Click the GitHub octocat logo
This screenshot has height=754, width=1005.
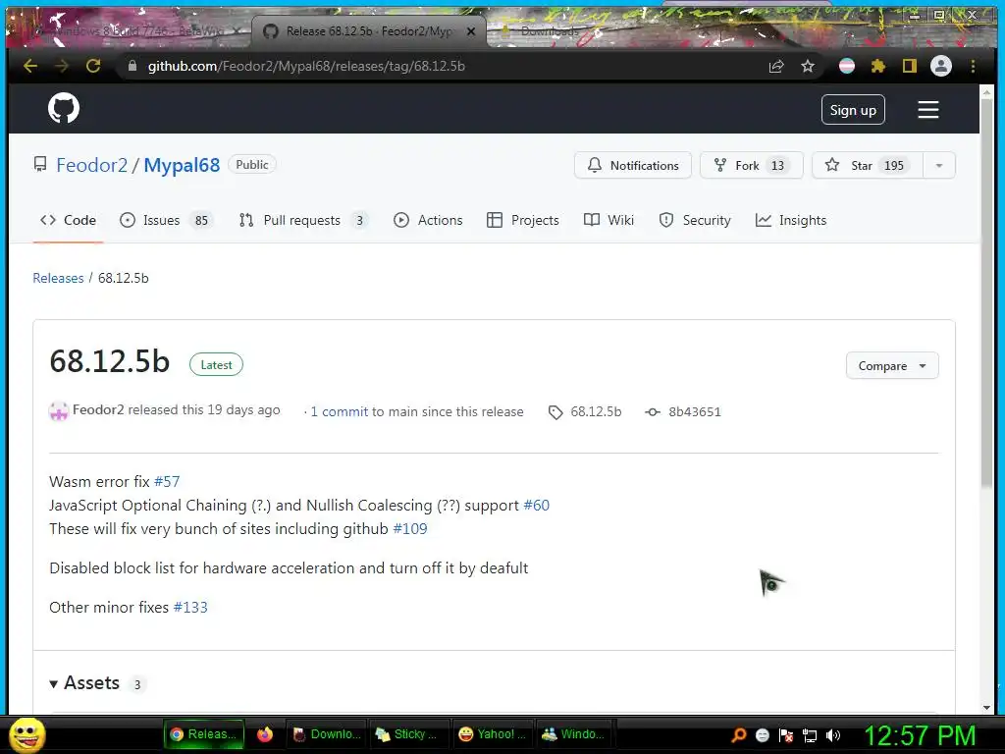click(64, 108)
